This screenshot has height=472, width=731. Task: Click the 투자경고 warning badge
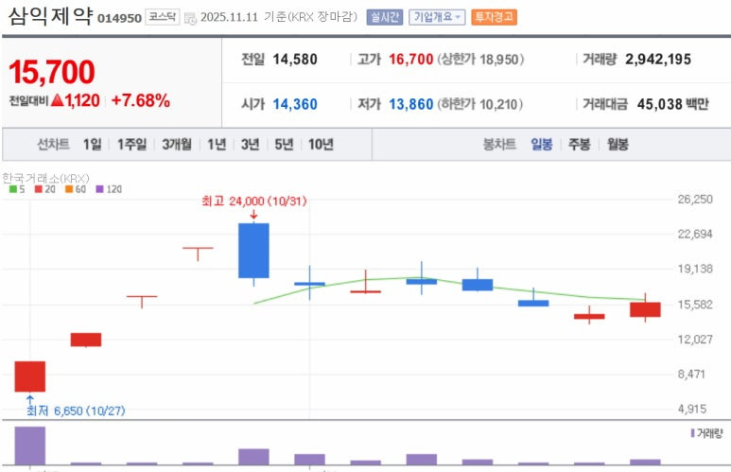(494, 17)
